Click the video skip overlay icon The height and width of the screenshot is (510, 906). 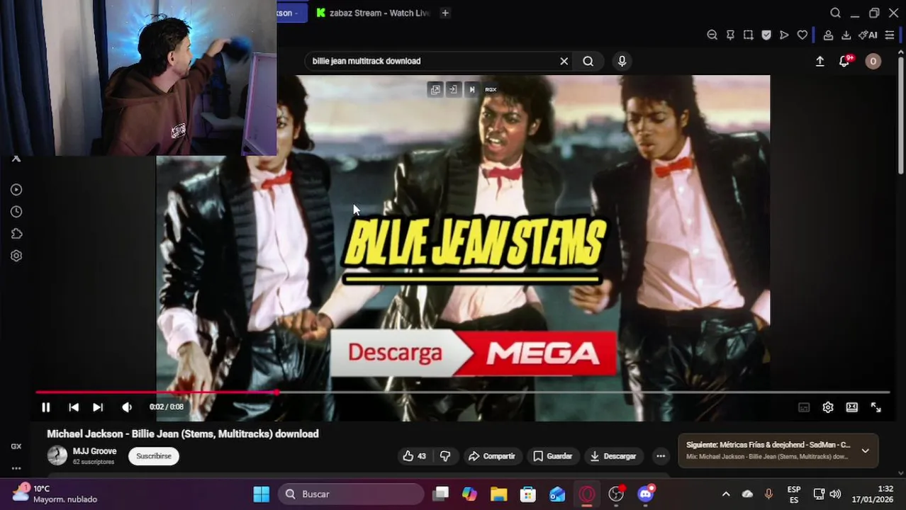coord(472,89)
